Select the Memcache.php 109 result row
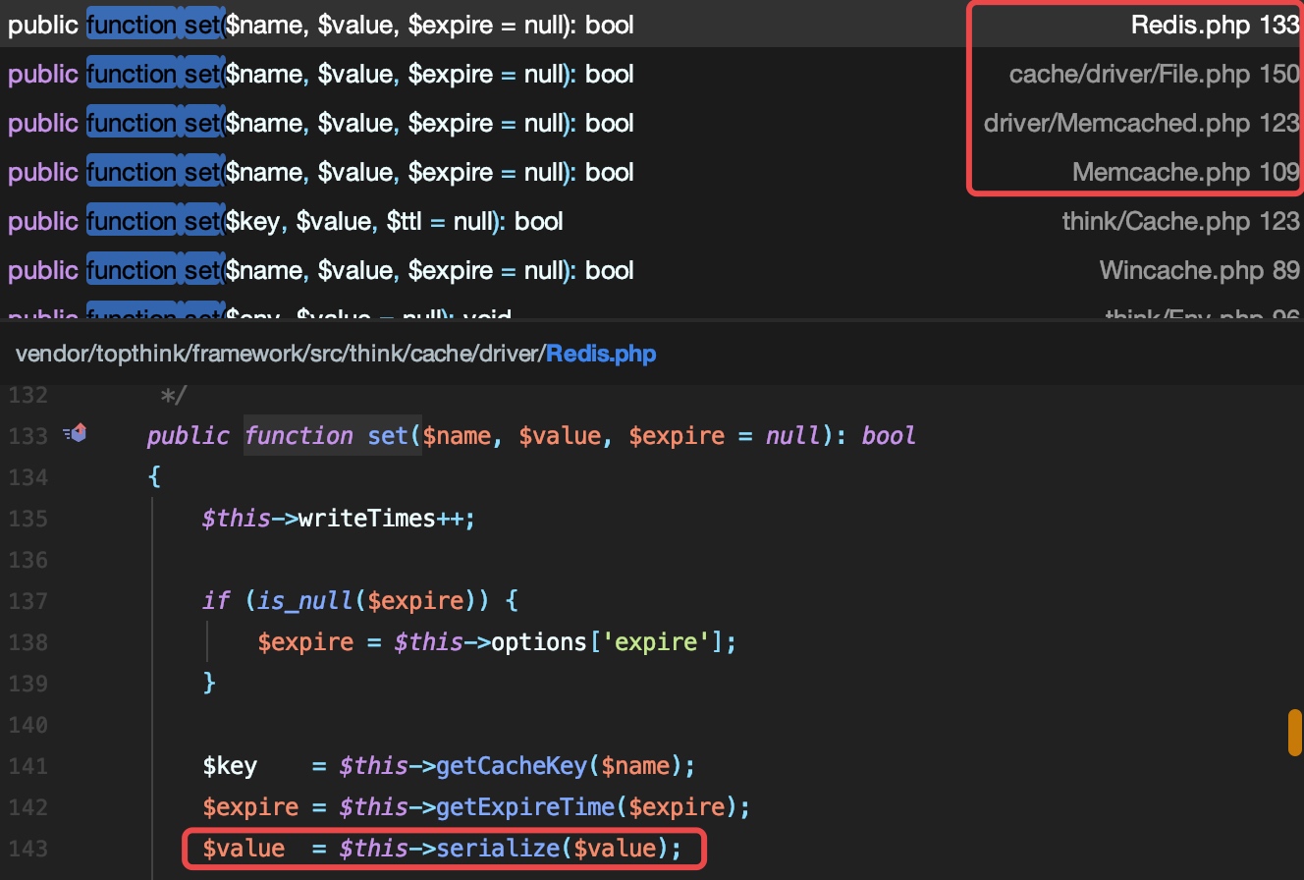This screenshot has width=1304, height=880. point(652,172)
